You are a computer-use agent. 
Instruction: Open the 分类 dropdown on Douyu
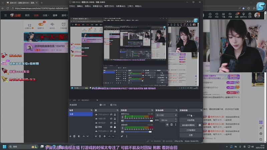[46, 15]
